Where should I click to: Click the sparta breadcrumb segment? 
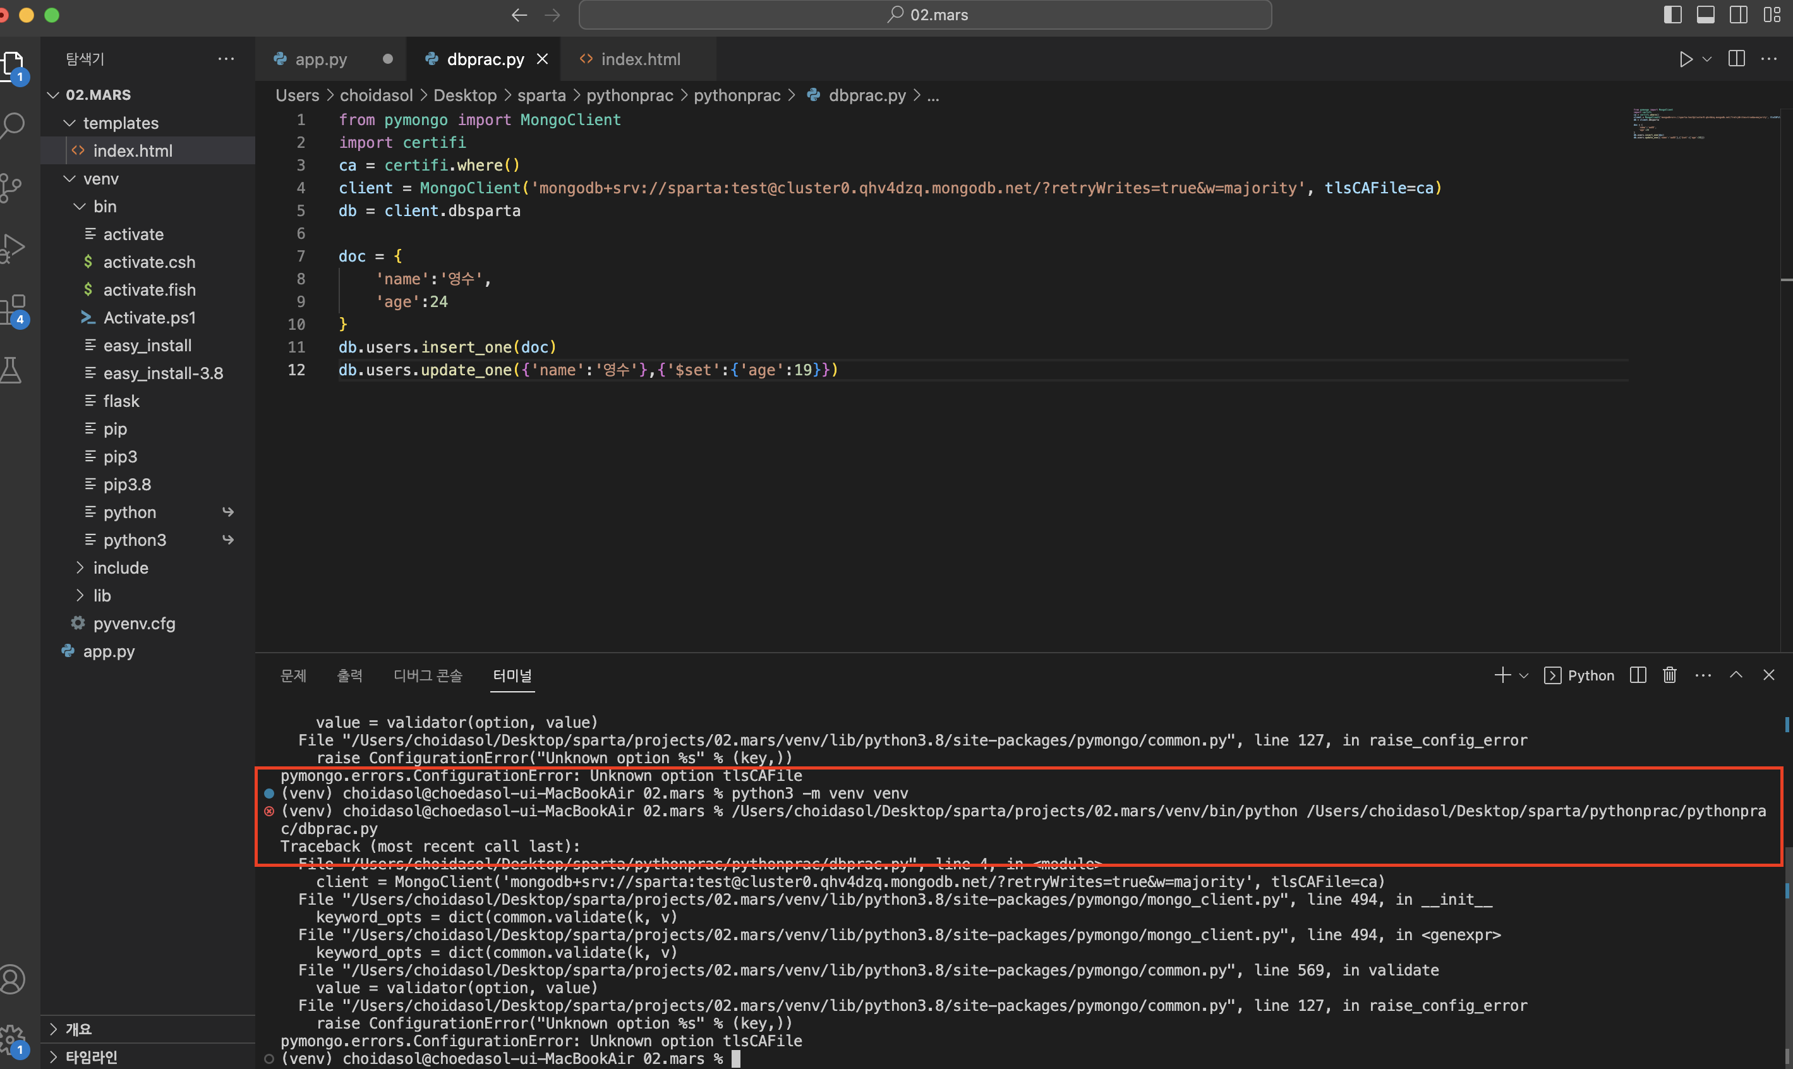[541, 96]
